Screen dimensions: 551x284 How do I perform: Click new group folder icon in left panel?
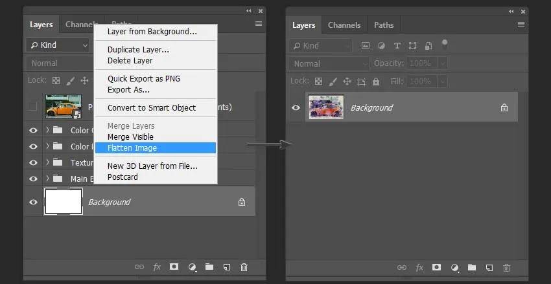pos(209,267)
